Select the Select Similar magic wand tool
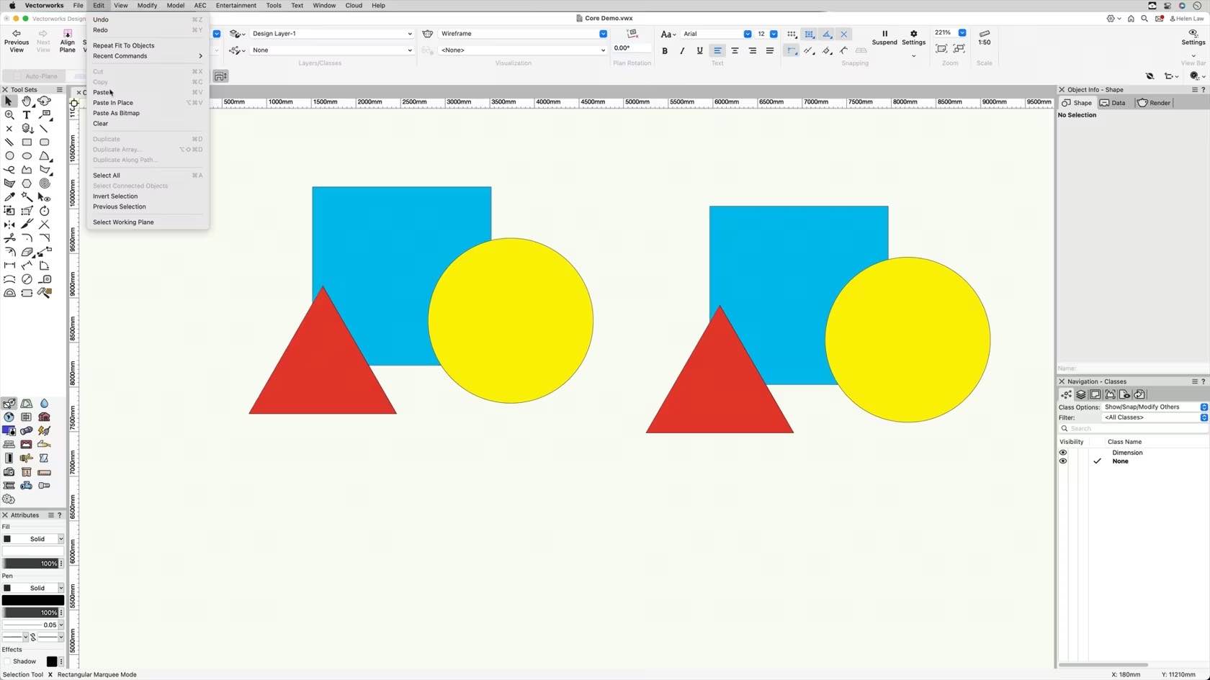 27,197
